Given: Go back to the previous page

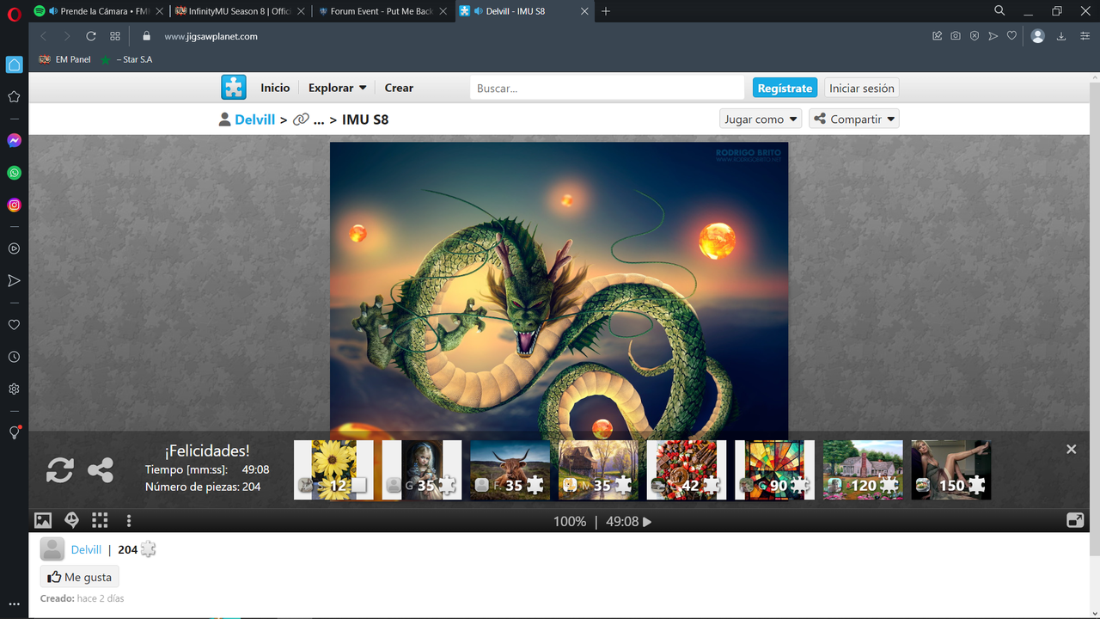Looking at the screenshot, I should tap(43, 36).
